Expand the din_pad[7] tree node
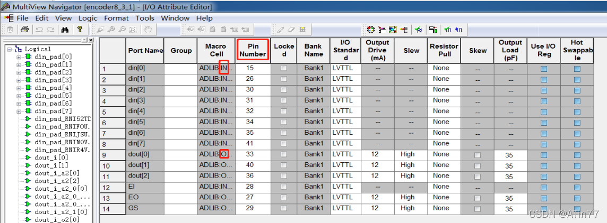 (x=19, y=111)
